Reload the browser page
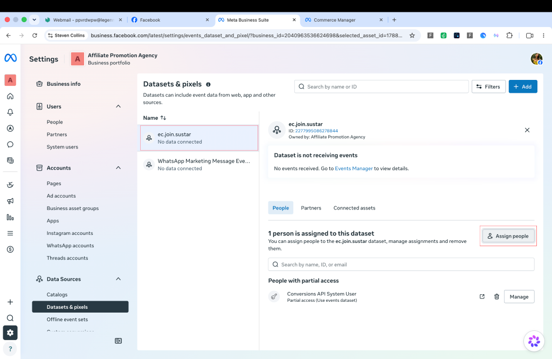The width and height of the screenshot is (552, 359). (34, 35)
